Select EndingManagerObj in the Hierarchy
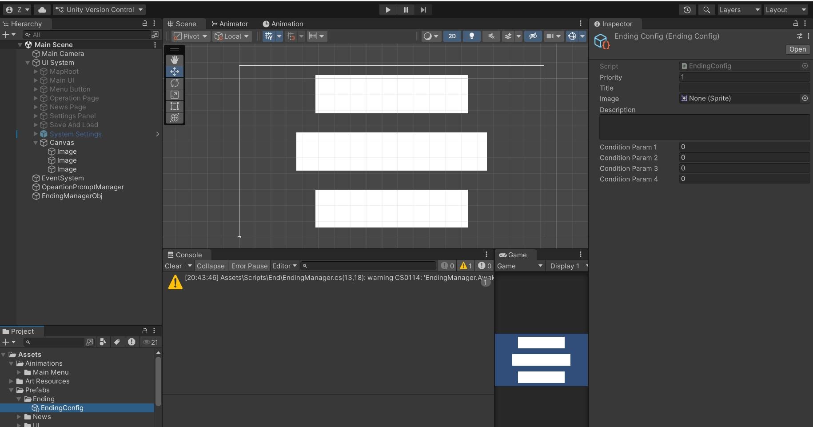 (x=72, y=196)
